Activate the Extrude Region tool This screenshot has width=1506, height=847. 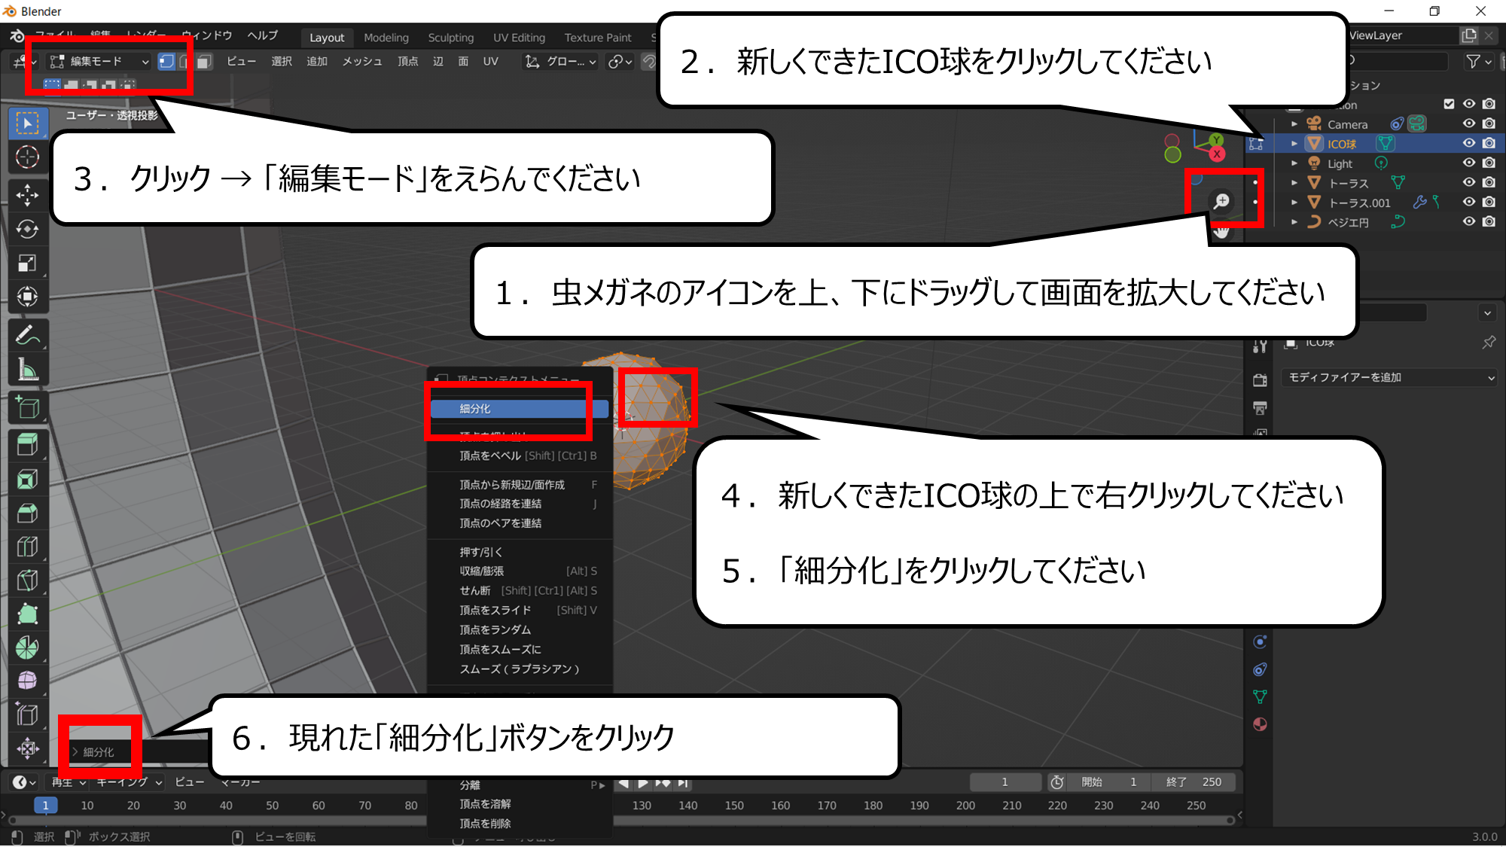point(28,445)
